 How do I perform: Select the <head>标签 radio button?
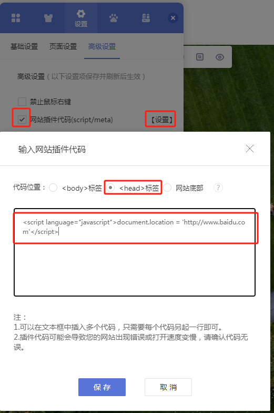coord(110,188)
